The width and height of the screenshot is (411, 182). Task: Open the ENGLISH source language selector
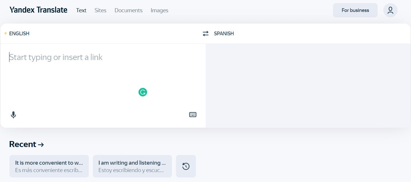click(x=19, y=34)
